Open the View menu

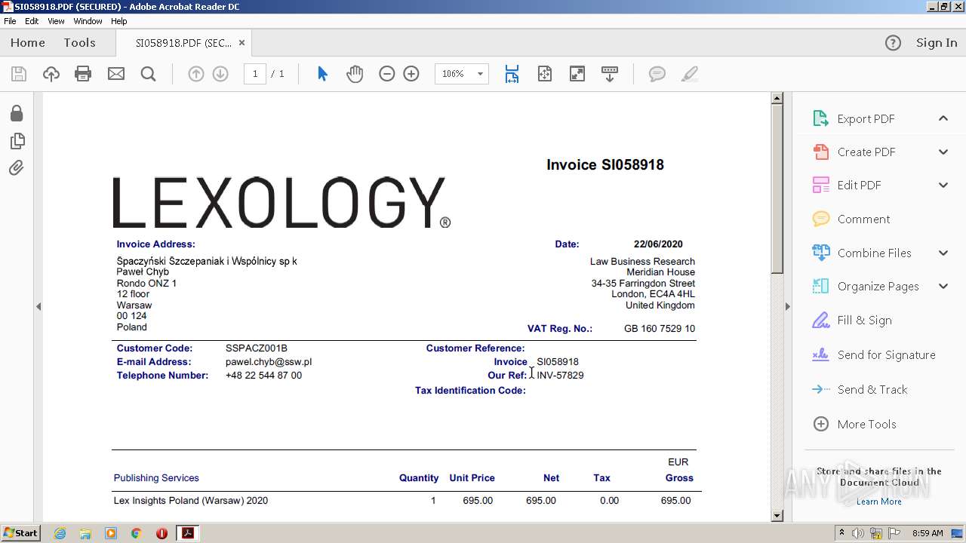tap(57, 21)
